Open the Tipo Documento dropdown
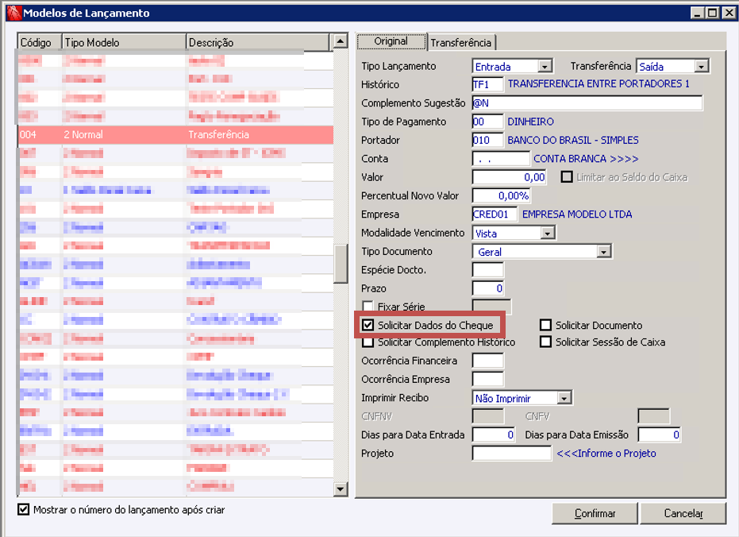Viewport: 739px width, 537px height. [603, 251]
